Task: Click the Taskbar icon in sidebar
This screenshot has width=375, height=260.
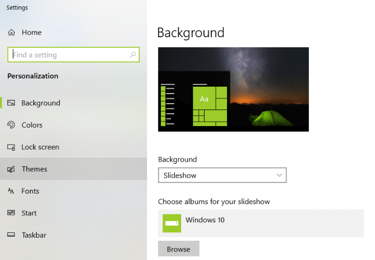Action: pos(11,234)
